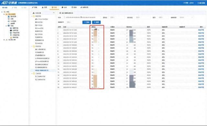Click the source address column header
Viewport: 207px width, 126px height.
pyautogui.click(x=93, y=27)
